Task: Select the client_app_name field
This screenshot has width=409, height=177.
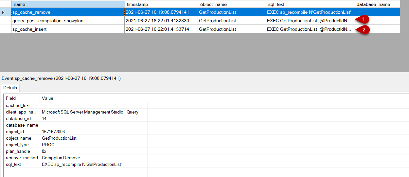Action: (22, 112)
